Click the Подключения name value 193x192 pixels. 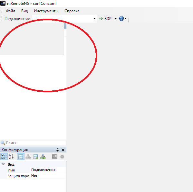click(43, 170)
